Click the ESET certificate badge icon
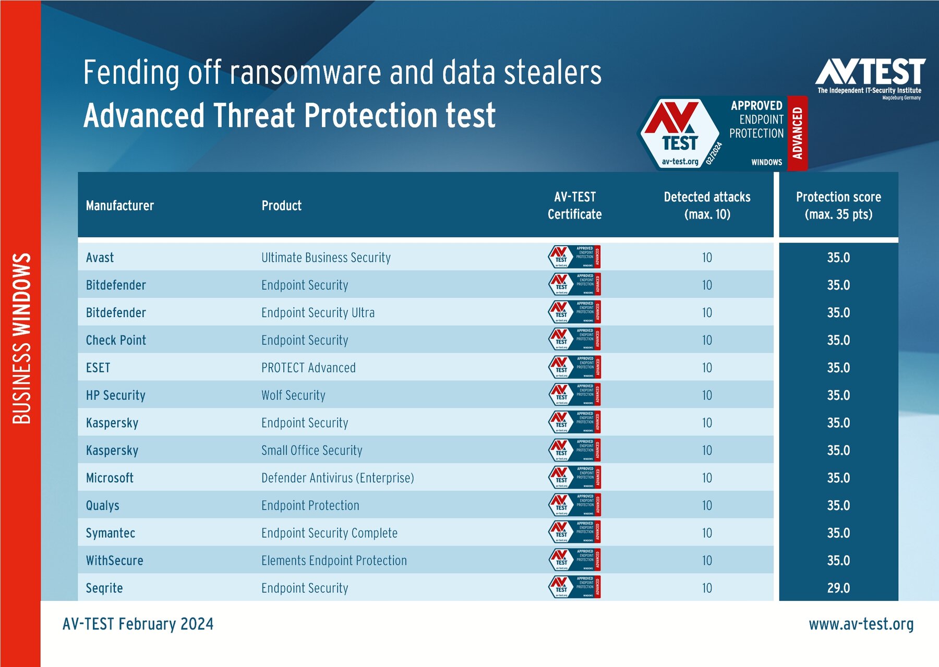 click(x=574, y=367)
